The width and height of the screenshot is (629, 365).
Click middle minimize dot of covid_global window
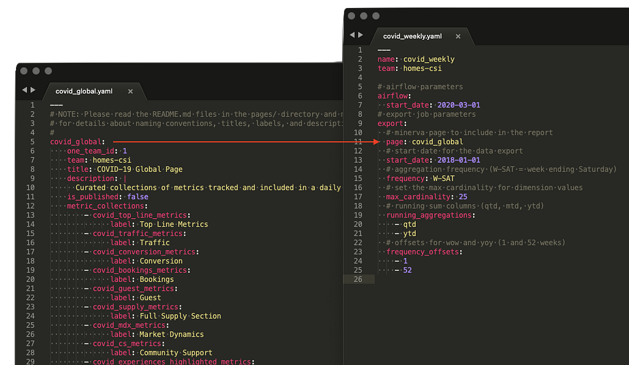pyautogui.click(x=36, y=71)
